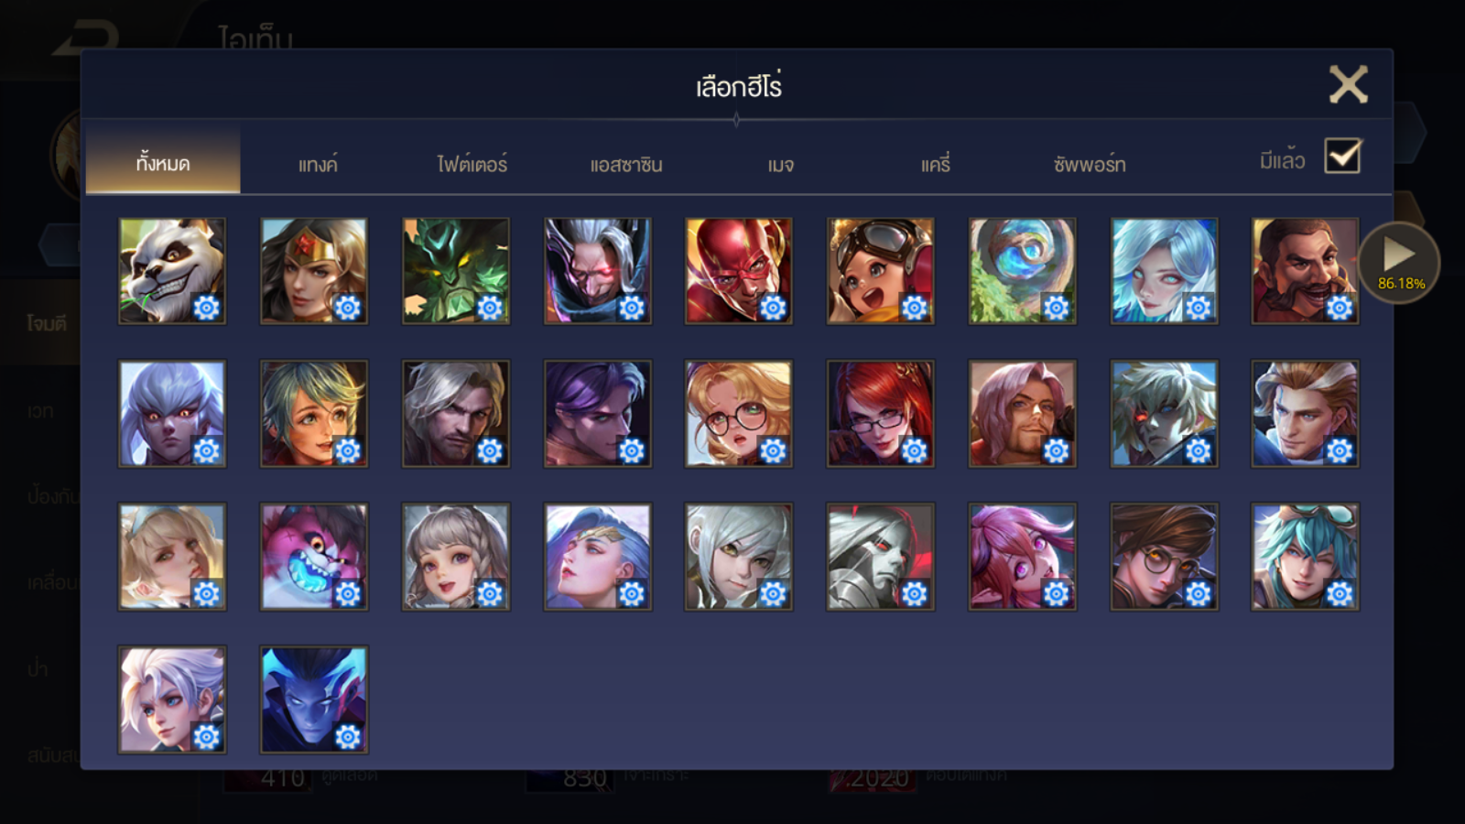Choose the aviator goggles girl hero
This screenshot has width=1465, height=824.
(x=881, y=271)
